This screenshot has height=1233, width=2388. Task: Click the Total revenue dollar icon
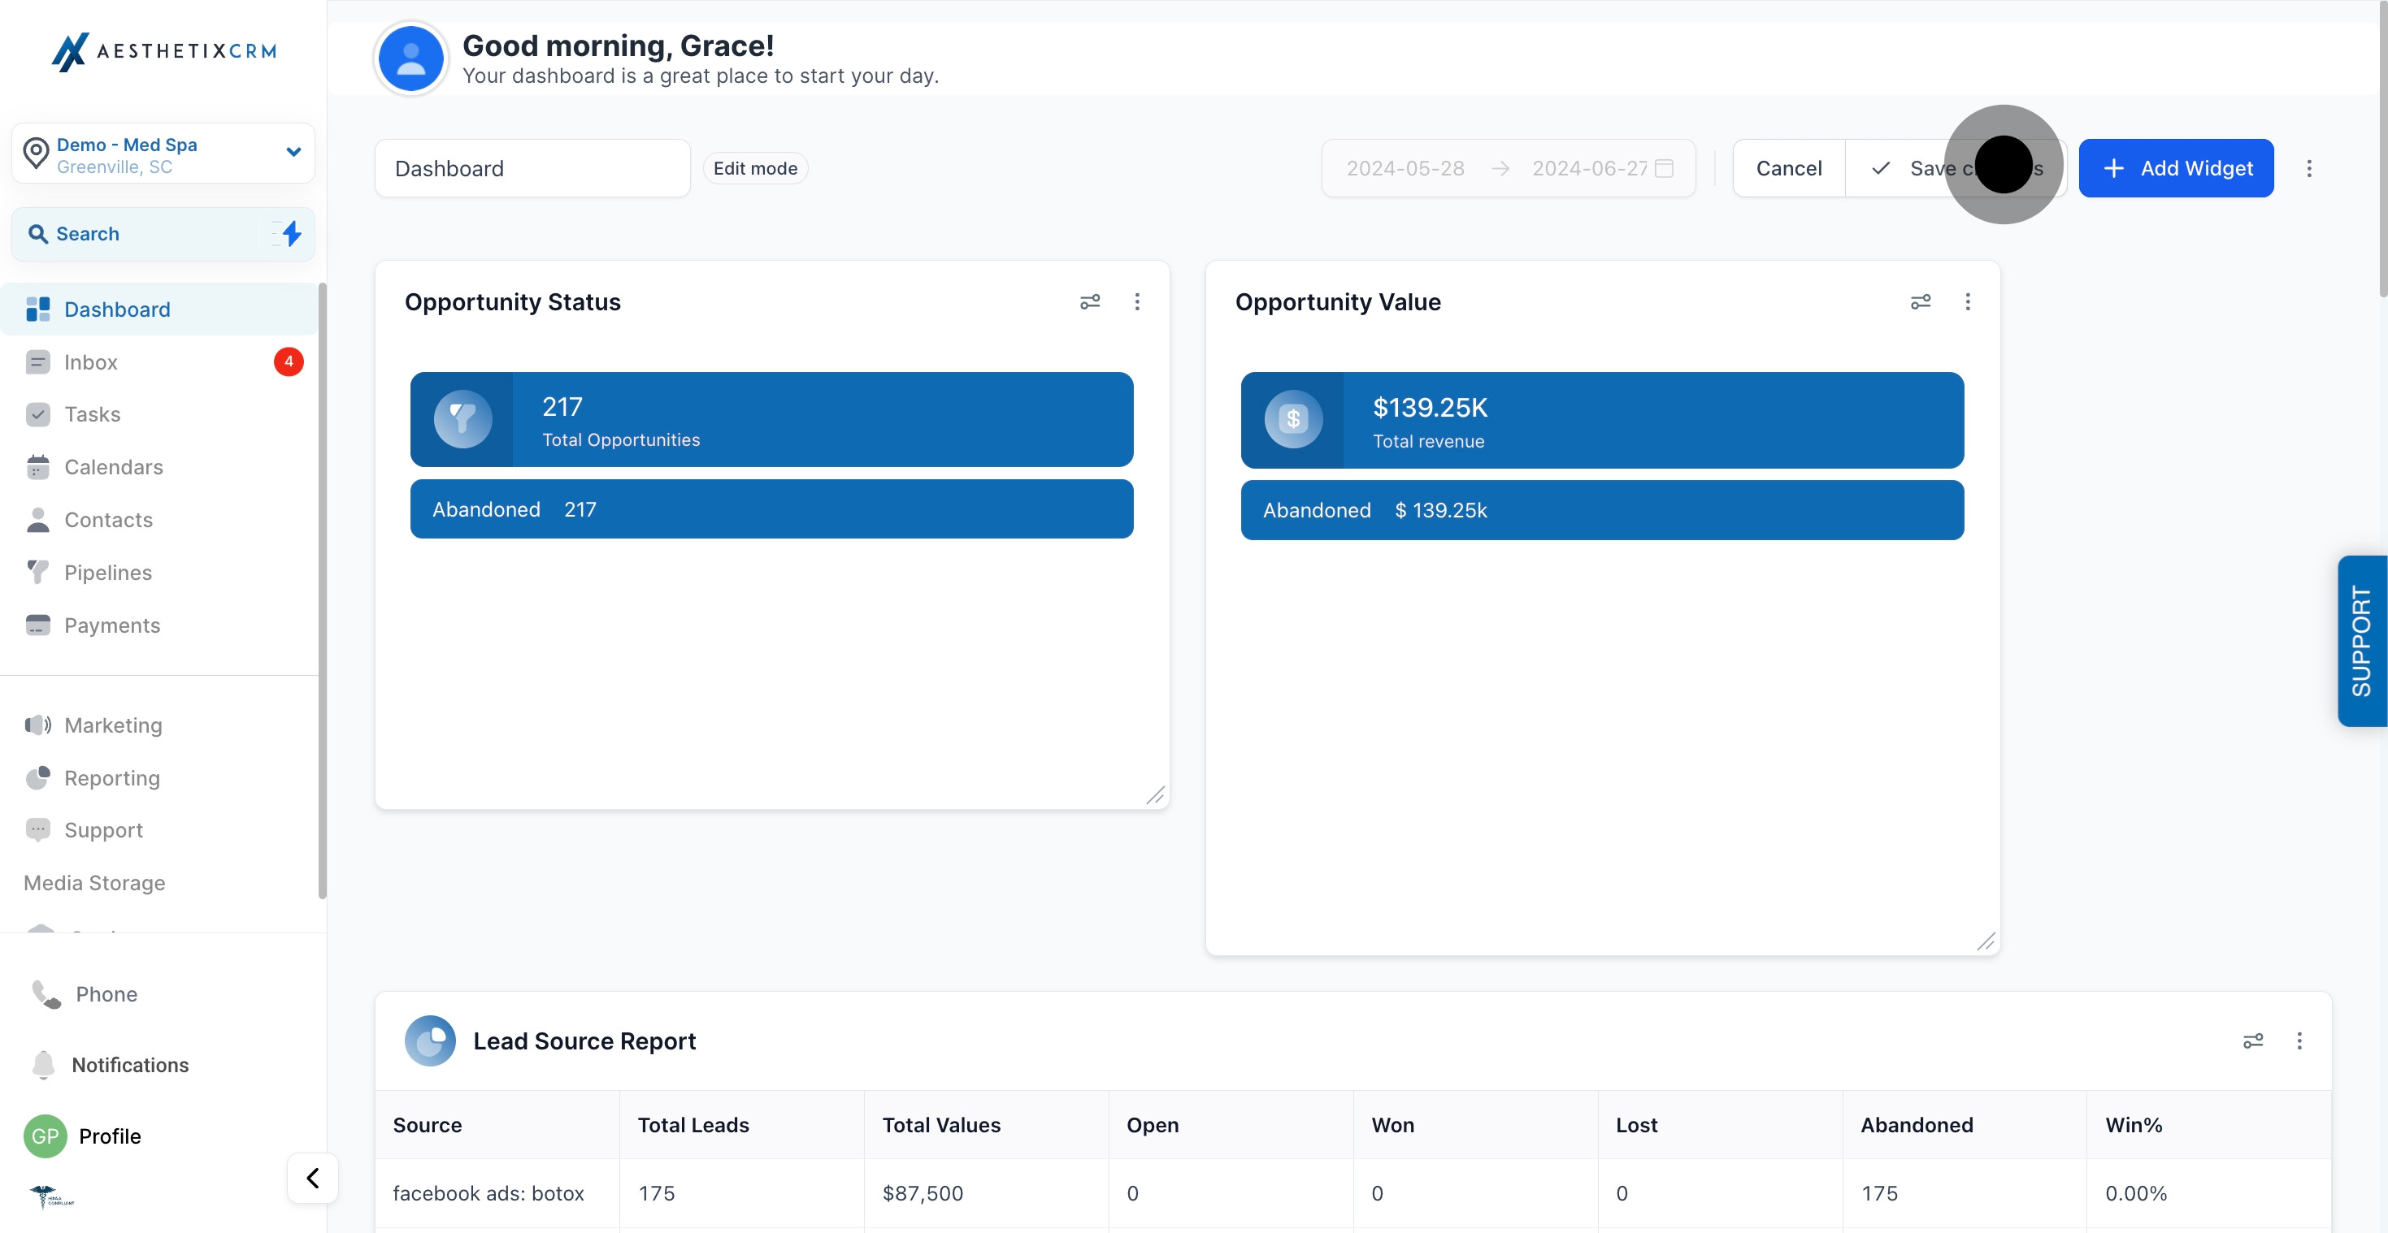(1293, 420)
